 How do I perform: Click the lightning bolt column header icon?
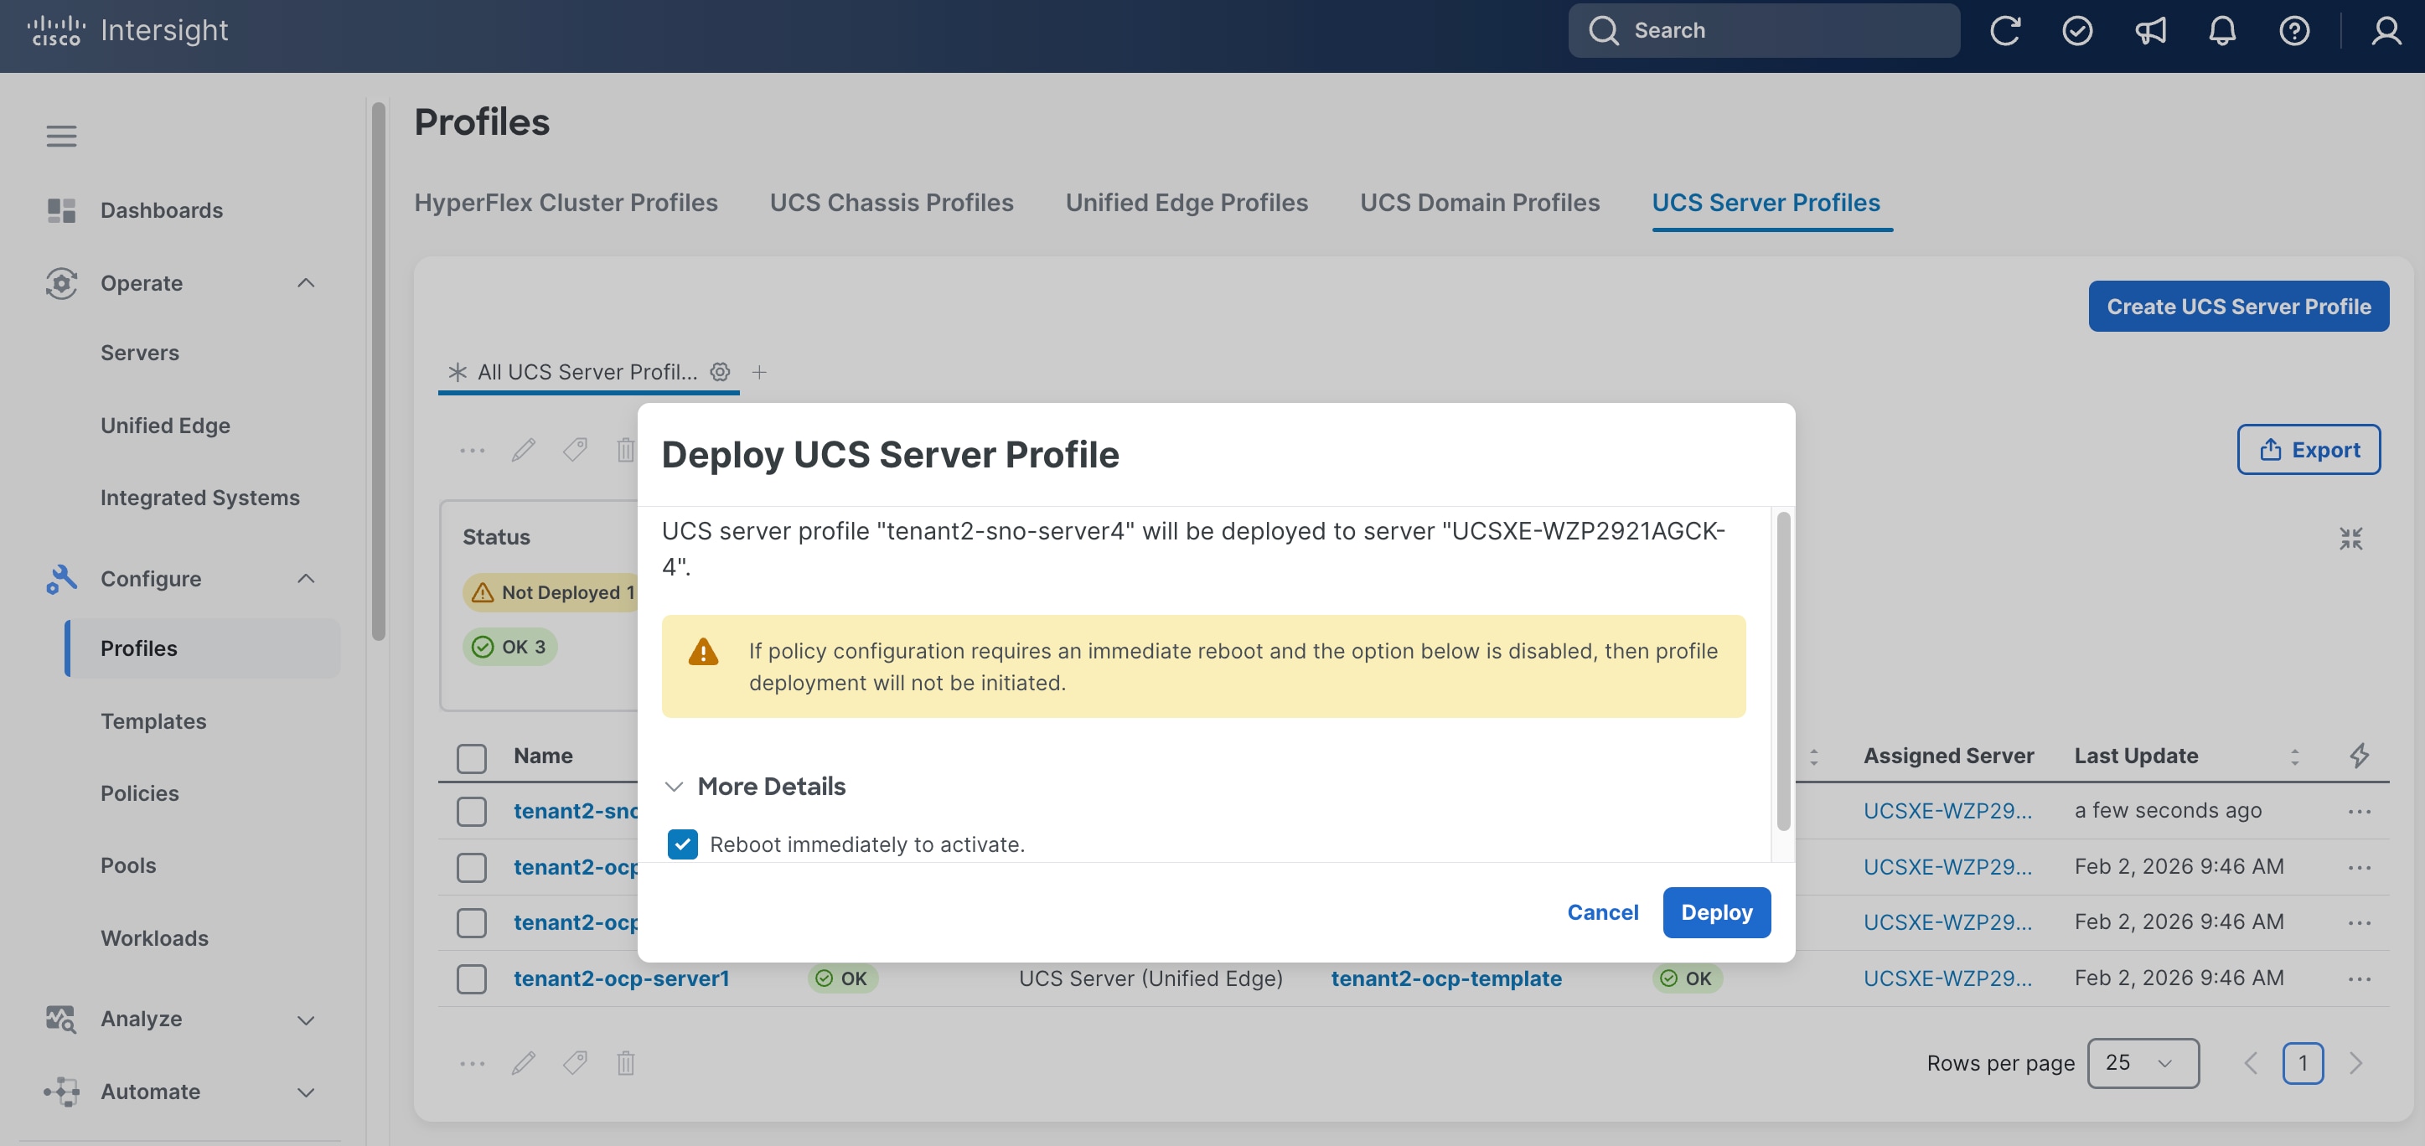pyautogui.click(x=2359, y=756)
